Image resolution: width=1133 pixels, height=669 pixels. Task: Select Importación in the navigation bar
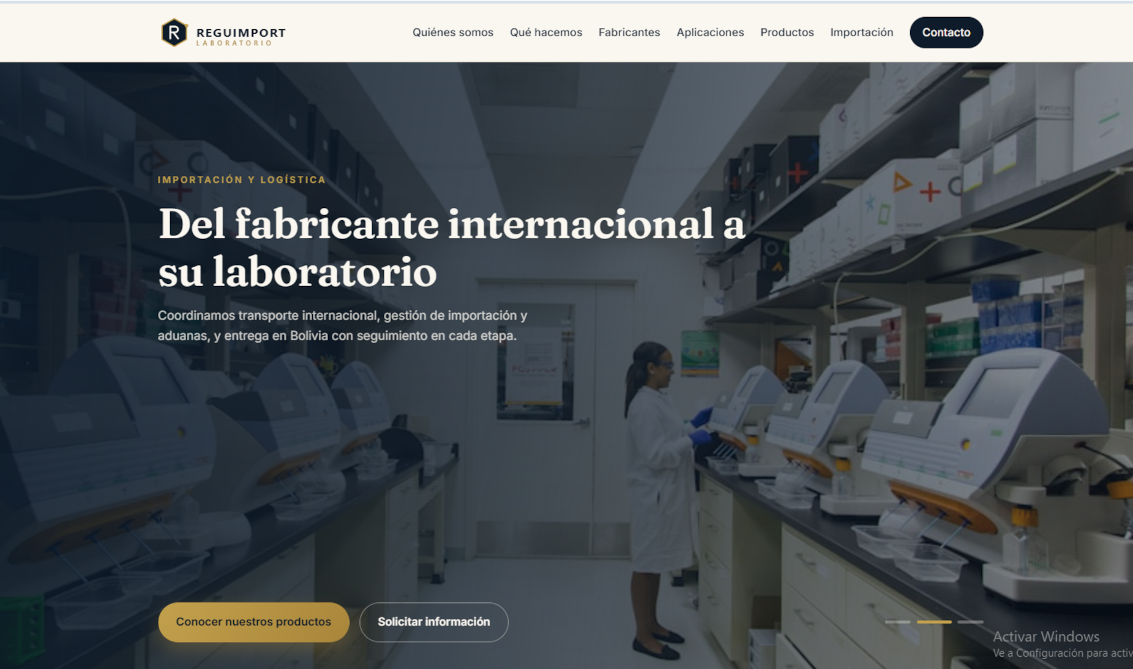point(861,32)
